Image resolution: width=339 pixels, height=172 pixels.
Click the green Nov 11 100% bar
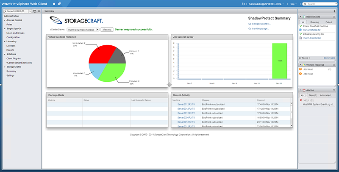click(x=280, y=61)
